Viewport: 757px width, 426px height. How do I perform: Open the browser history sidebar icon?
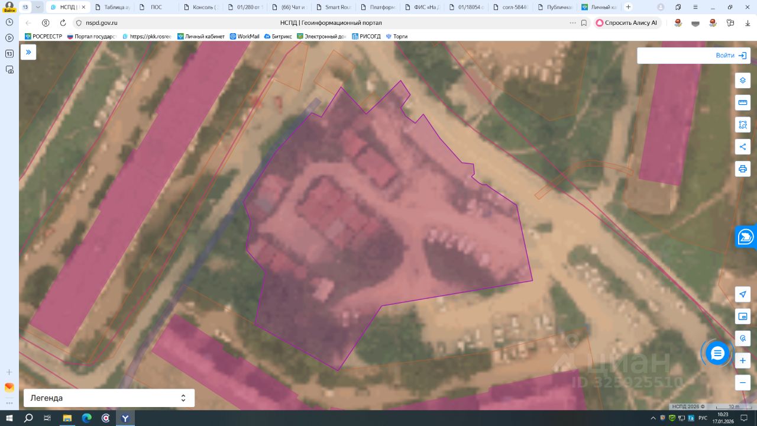click(x=9, y=22)
